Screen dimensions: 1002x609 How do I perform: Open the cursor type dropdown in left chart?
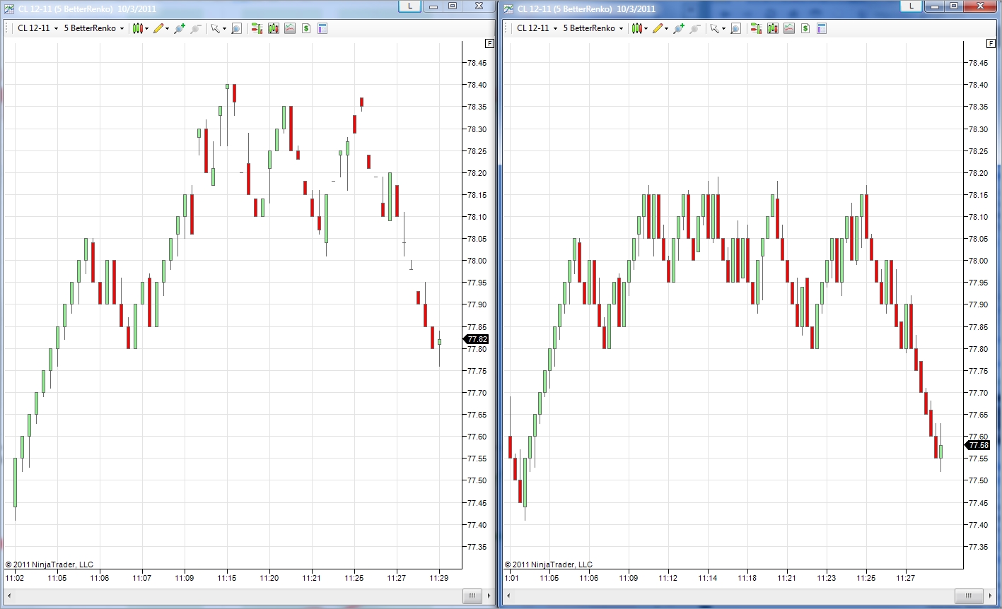tap(219, 28)
